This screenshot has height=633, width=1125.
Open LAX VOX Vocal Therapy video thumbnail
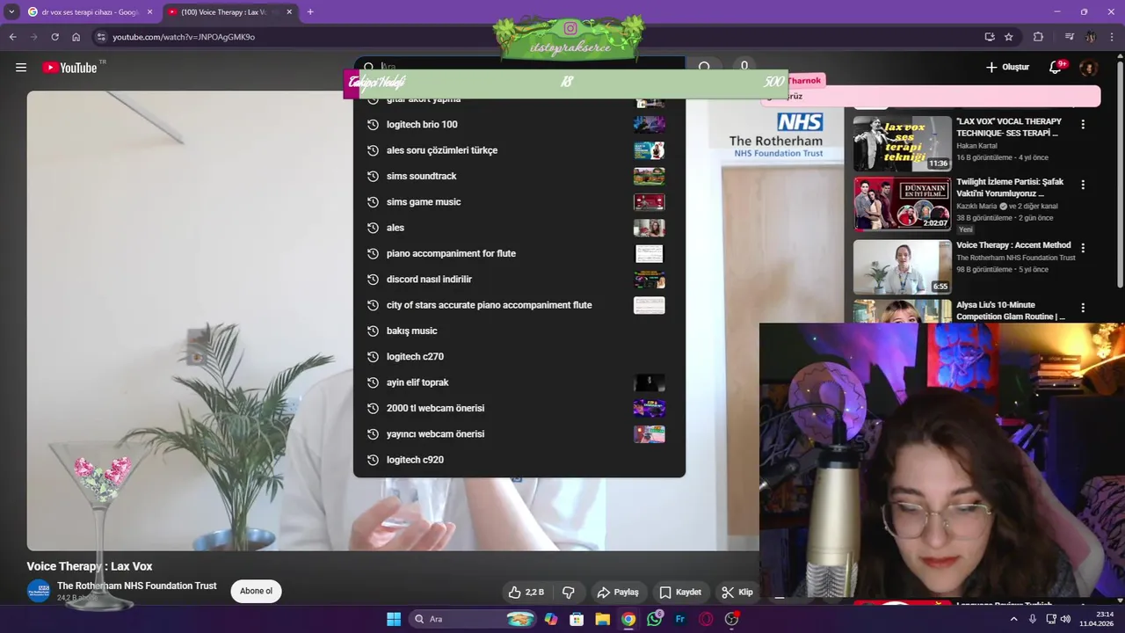click(x=903, y=143)
